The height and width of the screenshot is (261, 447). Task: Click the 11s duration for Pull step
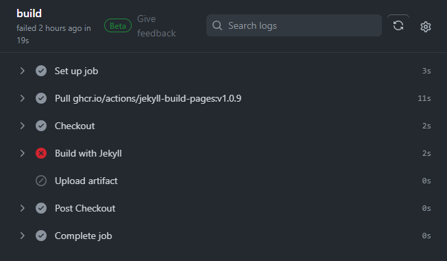(424, 98)
